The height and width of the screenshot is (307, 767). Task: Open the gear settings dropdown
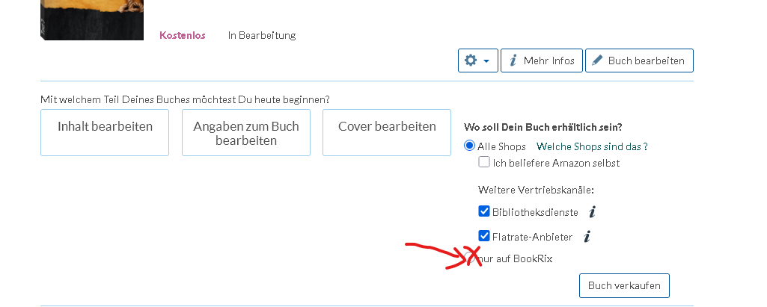pos(478,61)
